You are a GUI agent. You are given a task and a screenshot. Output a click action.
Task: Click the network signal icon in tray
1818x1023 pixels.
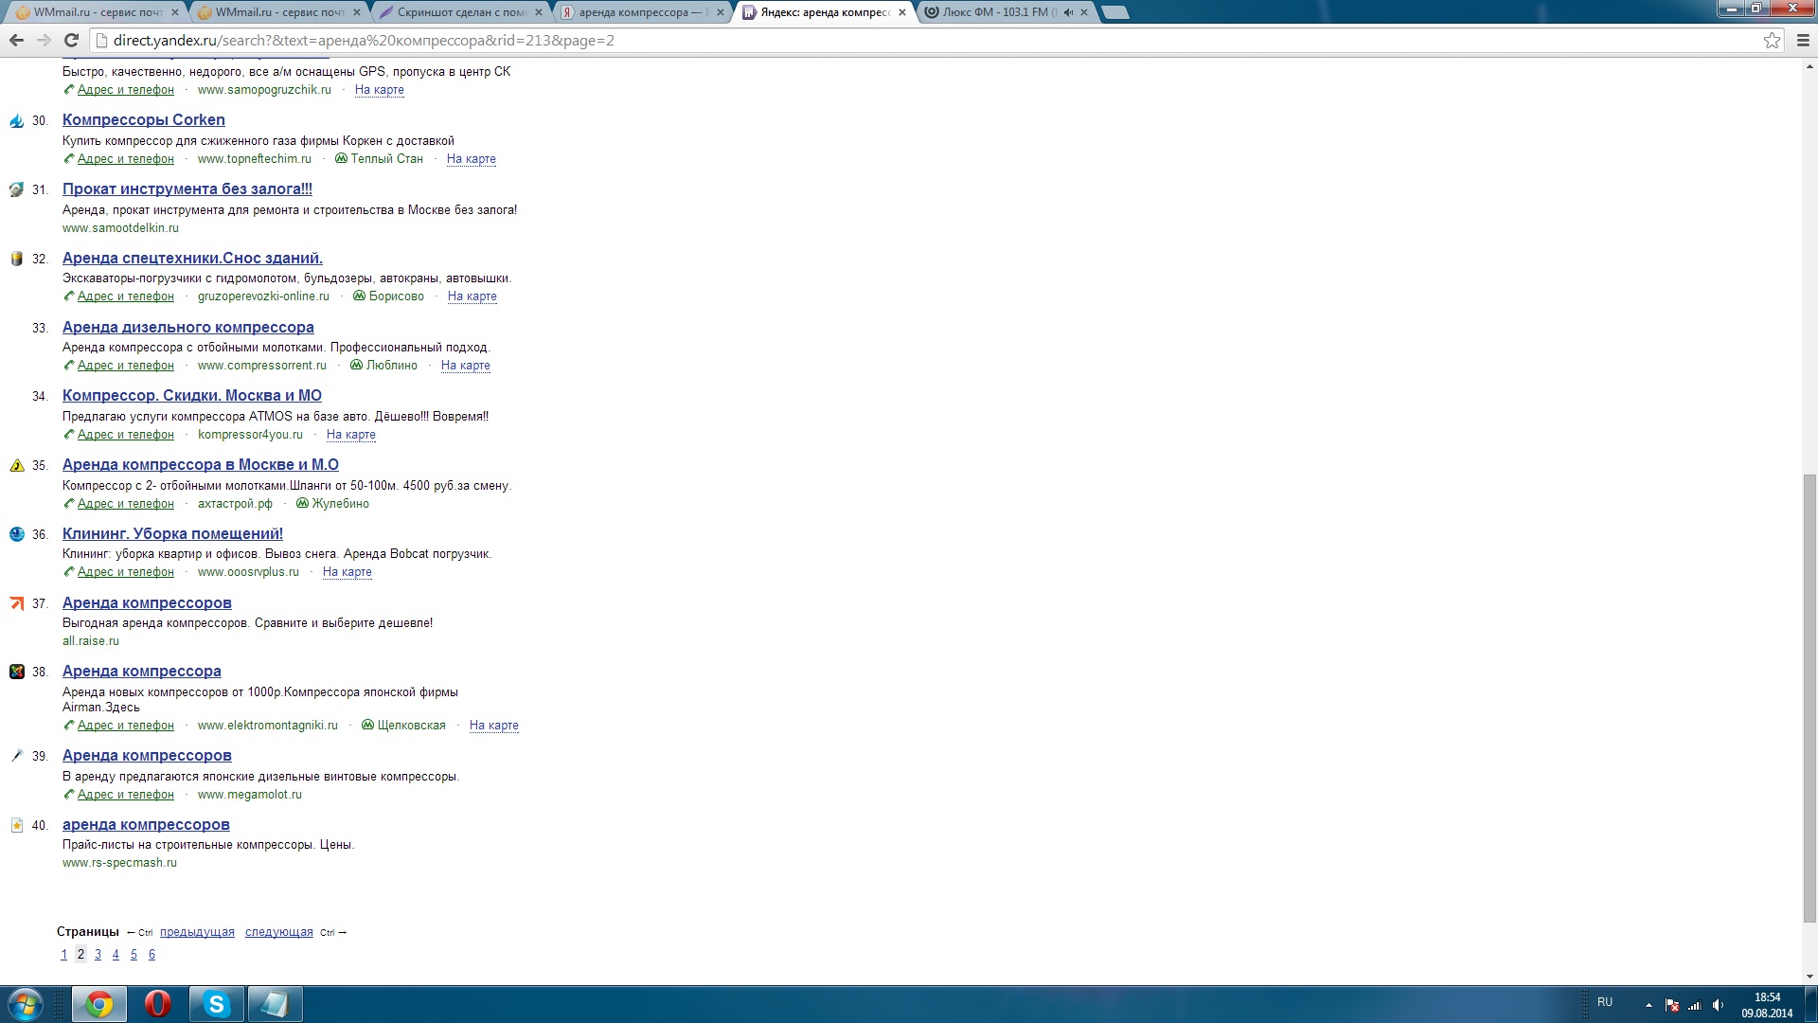[1695, 1005]
